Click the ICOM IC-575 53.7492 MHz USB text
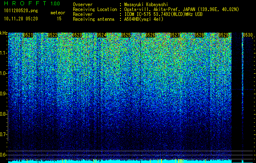256x163 pixels. pyautogui.click(x=164, y=14)
